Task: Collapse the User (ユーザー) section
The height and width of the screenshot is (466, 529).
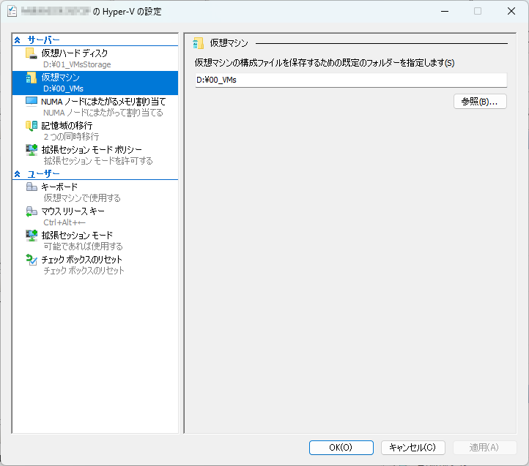Action: [x=18, y=173]
